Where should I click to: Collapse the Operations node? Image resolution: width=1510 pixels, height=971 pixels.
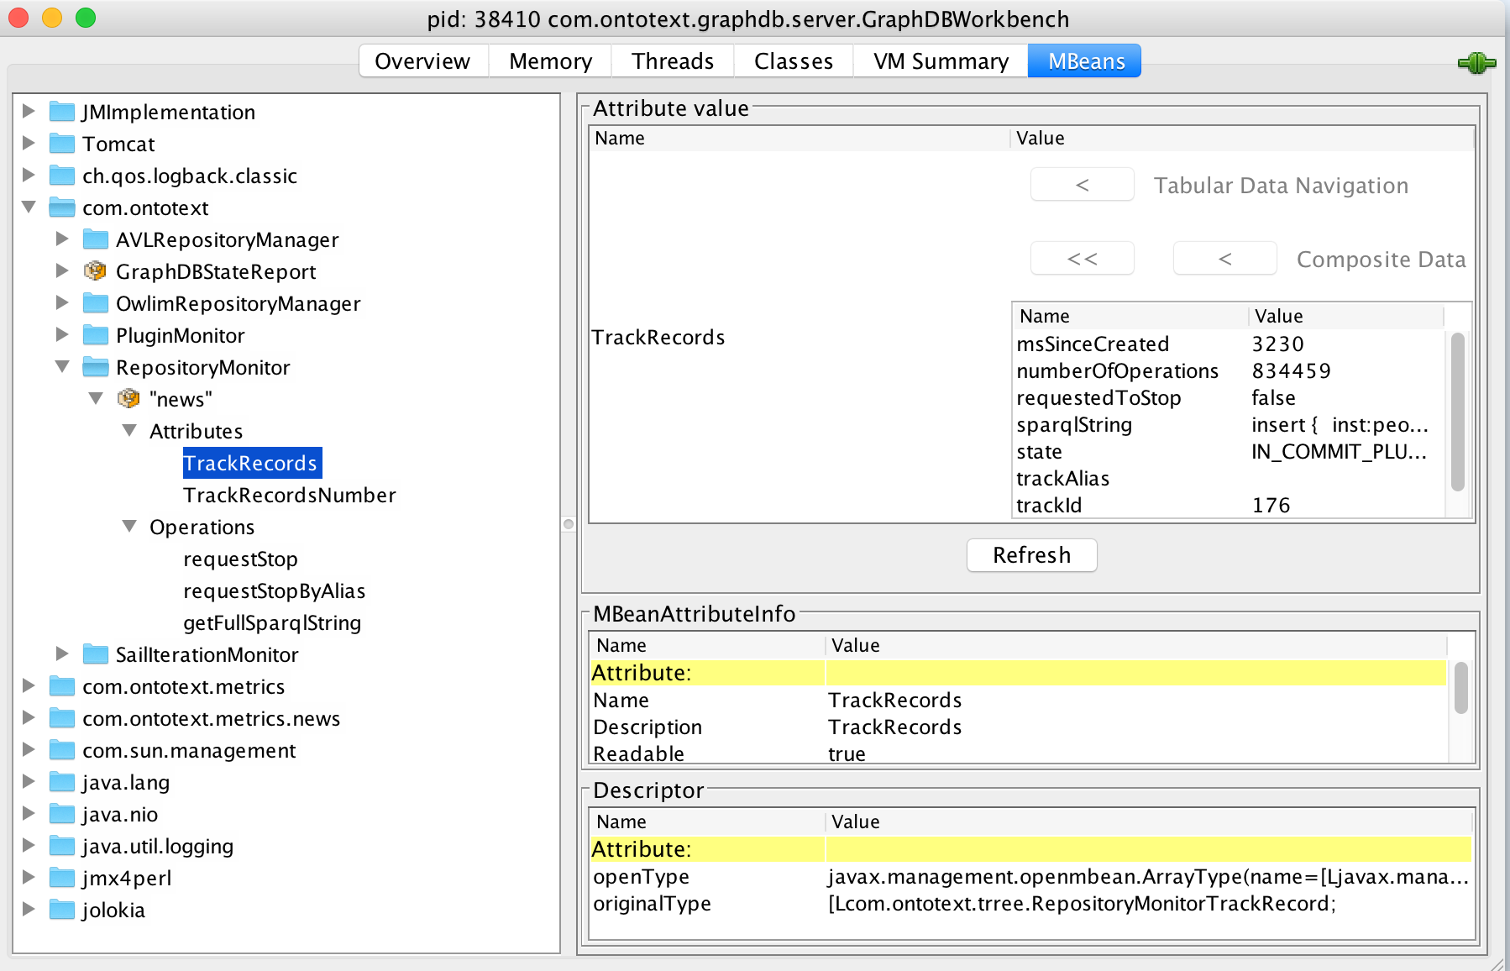click(129, 526)
